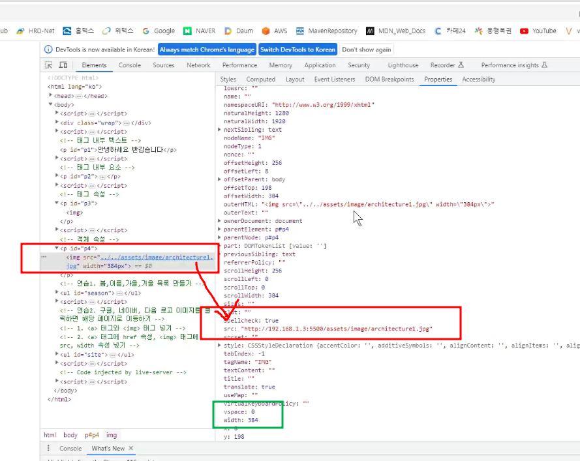Show the Event Listeners pane
This screenshot has height=461, width=580.
(x=335, y=79)
